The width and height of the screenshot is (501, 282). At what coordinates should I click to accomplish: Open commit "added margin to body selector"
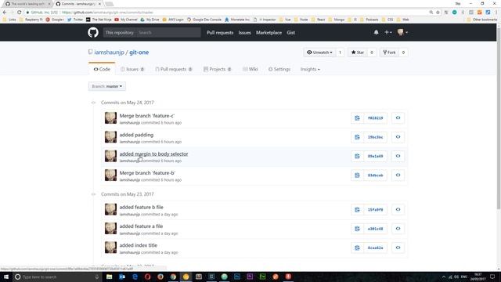click(x=153, y=154)
